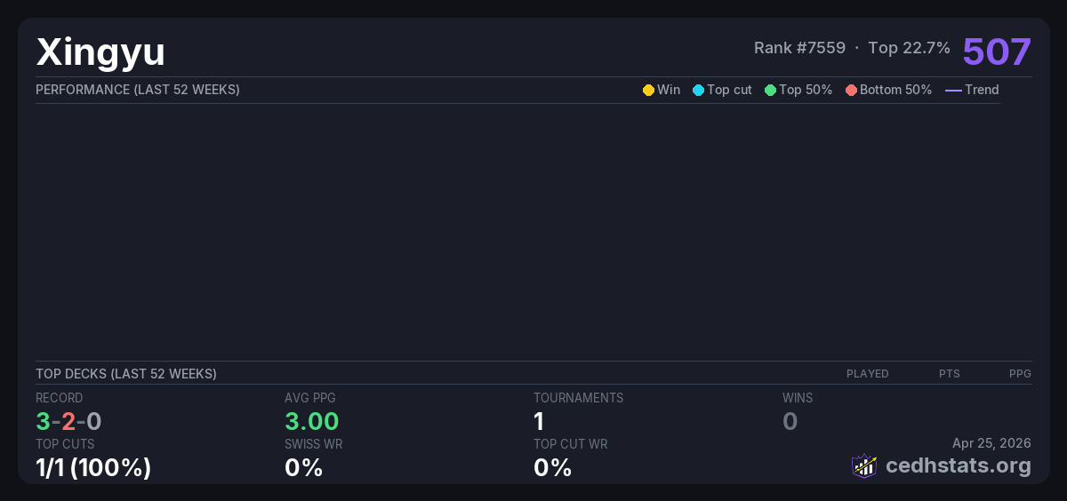Click the 3-2-0 record value
Screen dimensions: 1067x501
(68, 421)
